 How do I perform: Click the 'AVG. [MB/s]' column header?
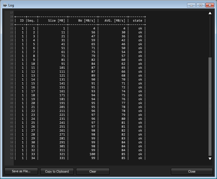[115, 20]
